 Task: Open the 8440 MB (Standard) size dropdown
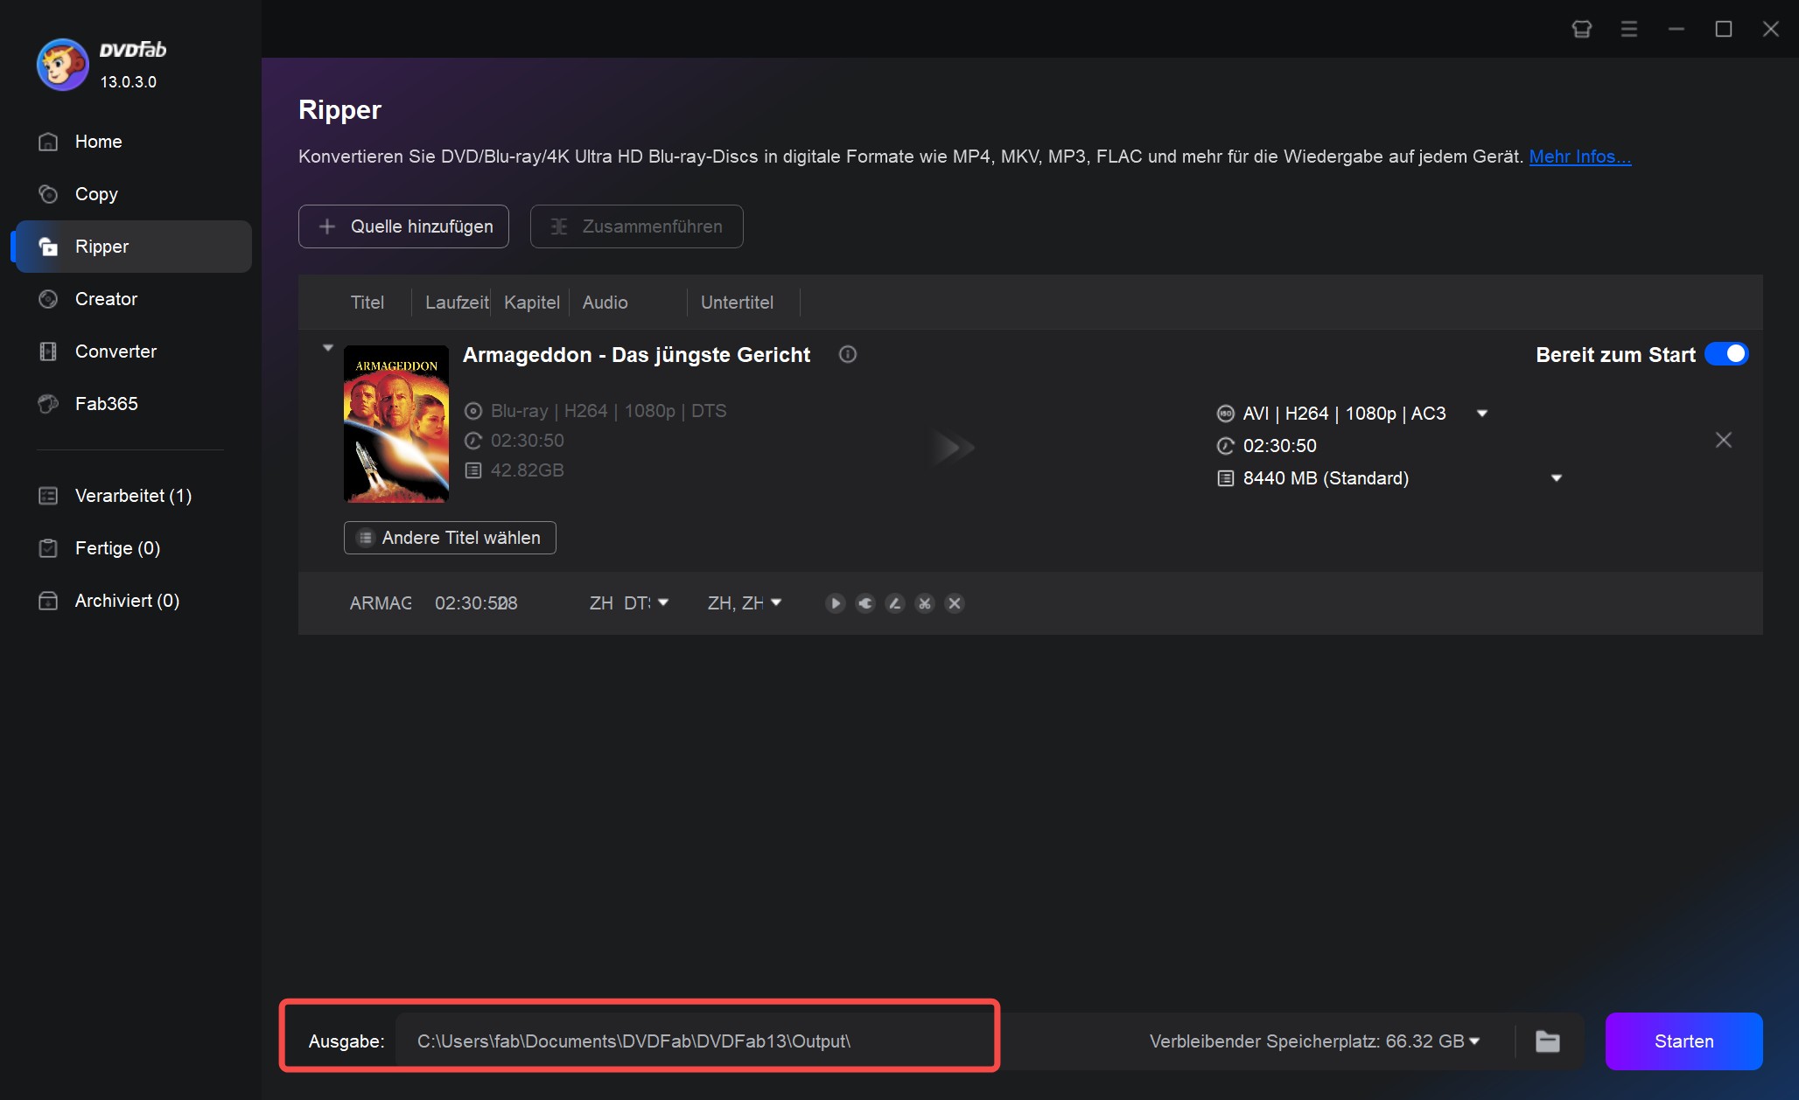click(1557, 478)
